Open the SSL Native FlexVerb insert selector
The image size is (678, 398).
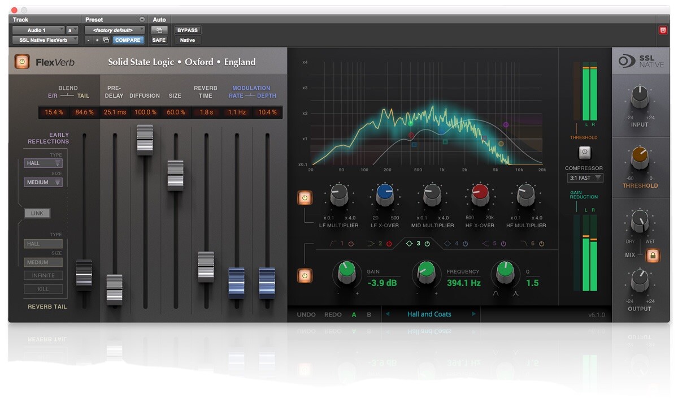(45, 40)
